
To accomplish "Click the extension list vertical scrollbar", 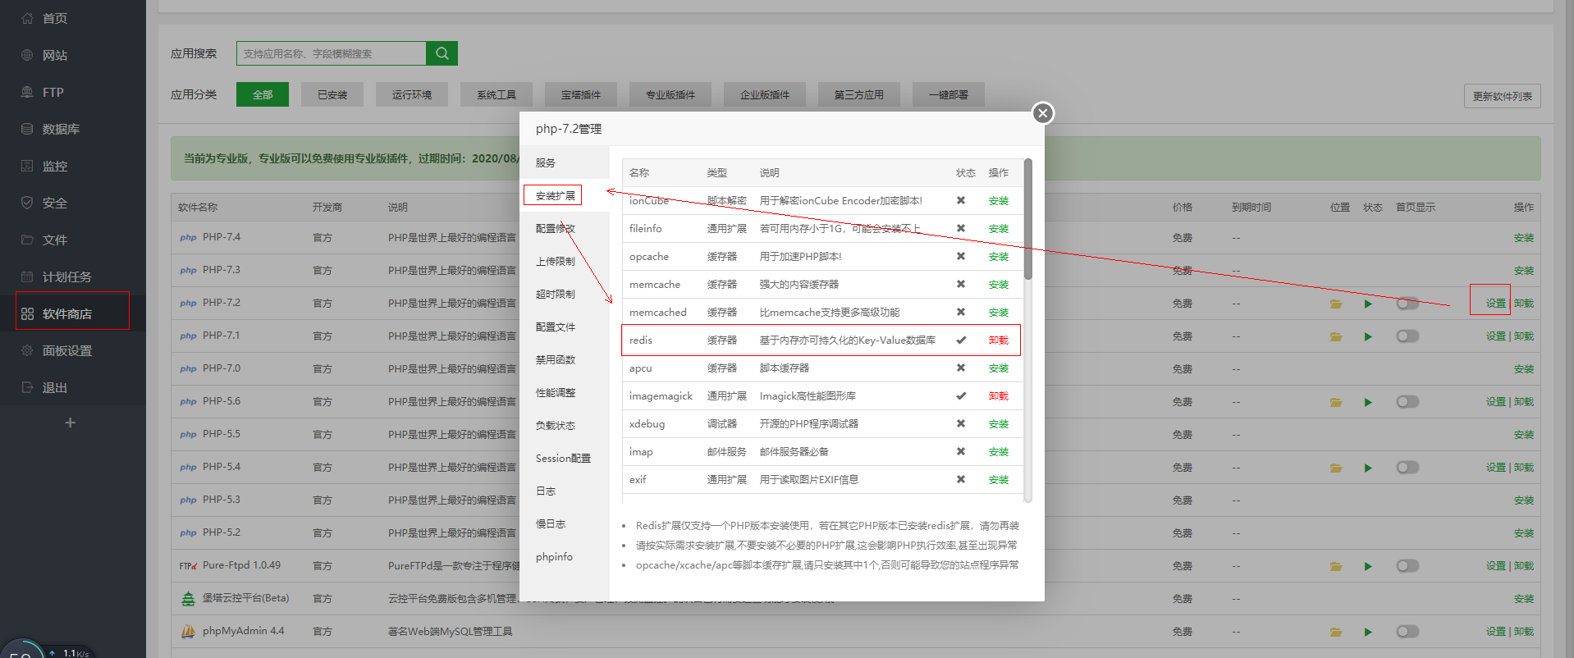I will 1027,222.
